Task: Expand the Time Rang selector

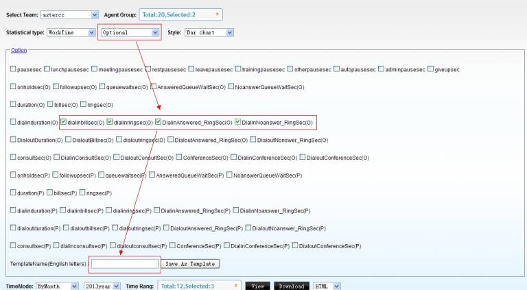Action: pos(199,286)
